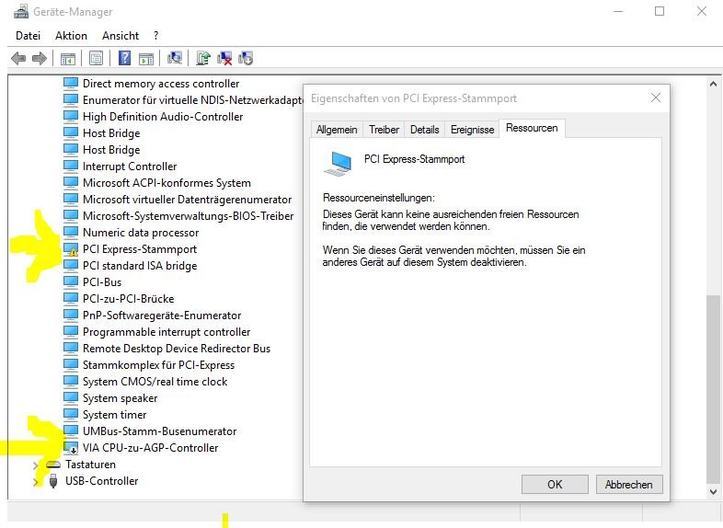Click the scan for hardware changes icon
Viewport: 723px width, 528px height.
[x=175, y=58]
